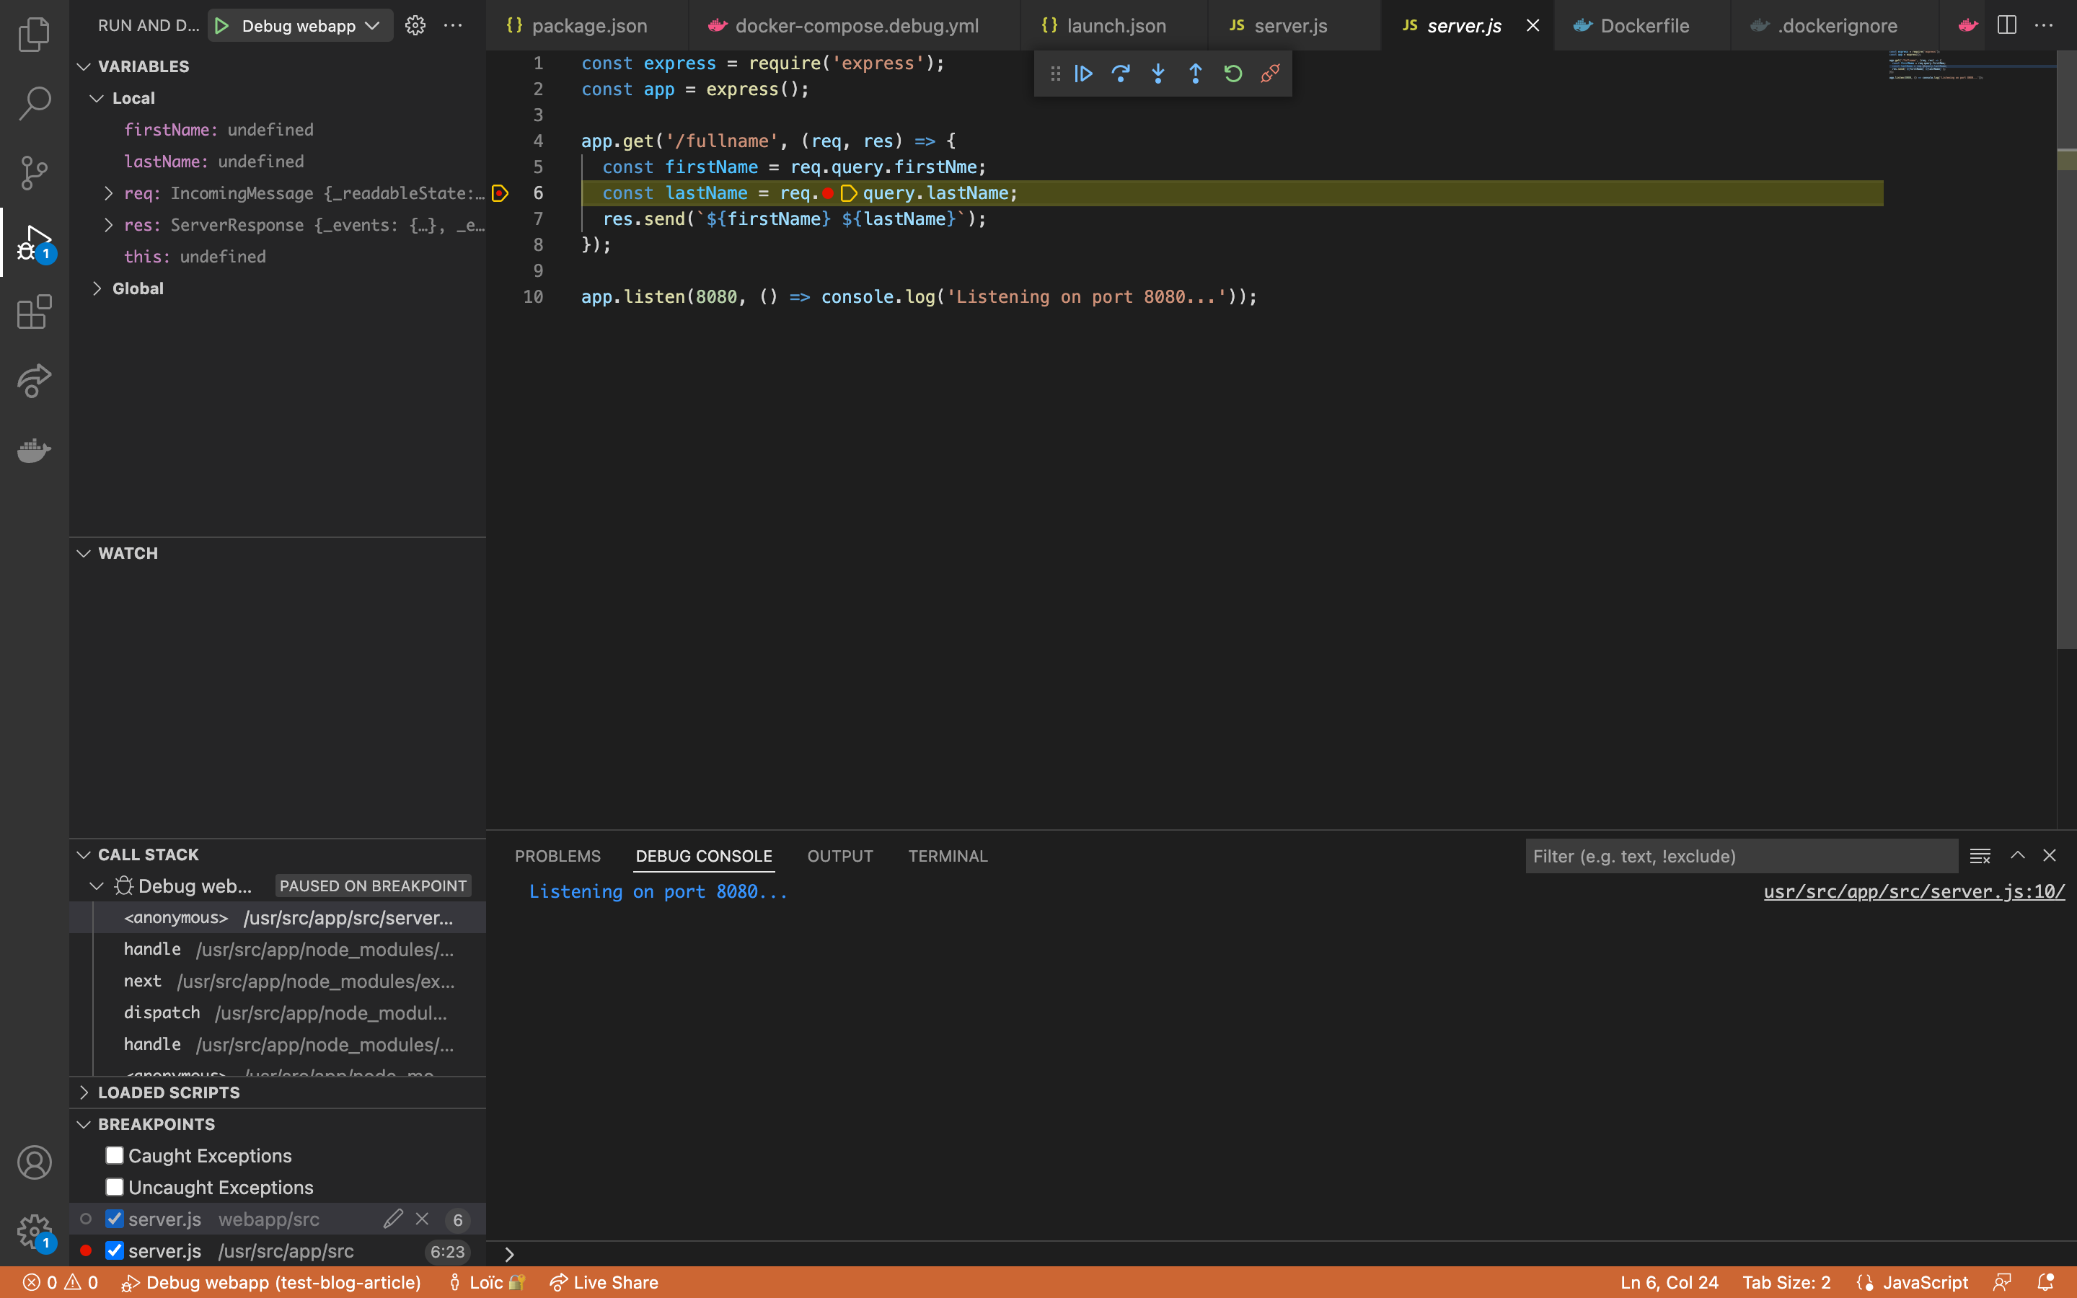
Task: Open the Extensions view
Action: click(x=35, y=312)
